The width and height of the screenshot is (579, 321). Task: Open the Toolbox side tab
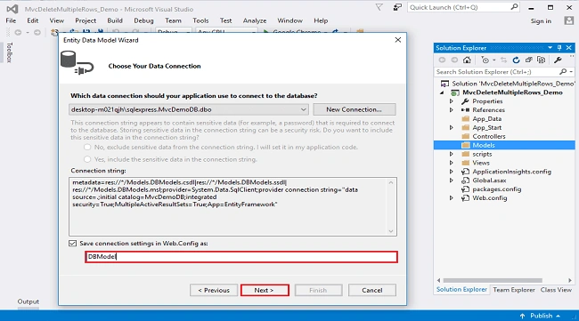(10, 52)
